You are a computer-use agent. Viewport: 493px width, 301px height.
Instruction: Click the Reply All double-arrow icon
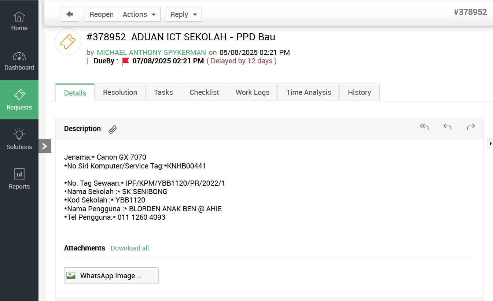tap(424, 127)
